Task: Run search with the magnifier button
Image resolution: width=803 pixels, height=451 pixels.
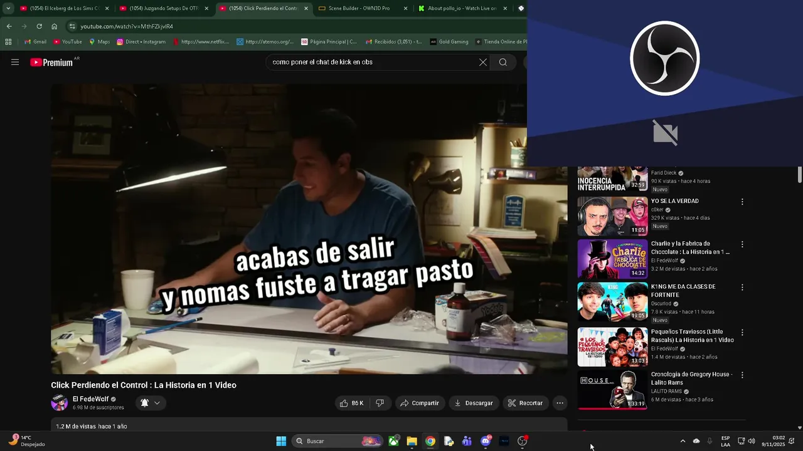Action: [503, 62]
